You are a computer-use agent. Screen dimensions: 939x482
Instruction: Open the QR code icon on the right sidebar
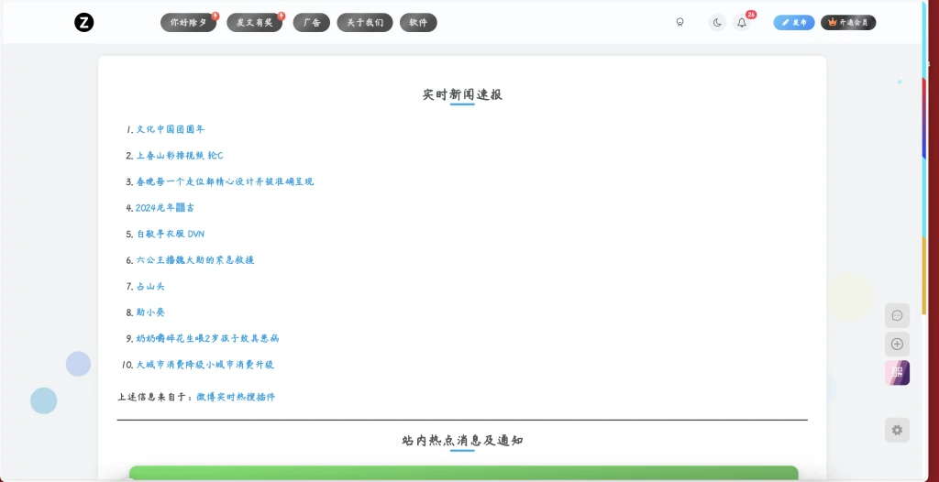click(x=897, y=373)
